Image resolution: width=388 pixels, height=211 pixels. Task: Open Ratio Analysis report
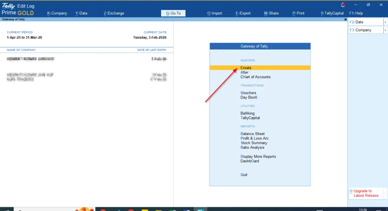click(252, 147)
